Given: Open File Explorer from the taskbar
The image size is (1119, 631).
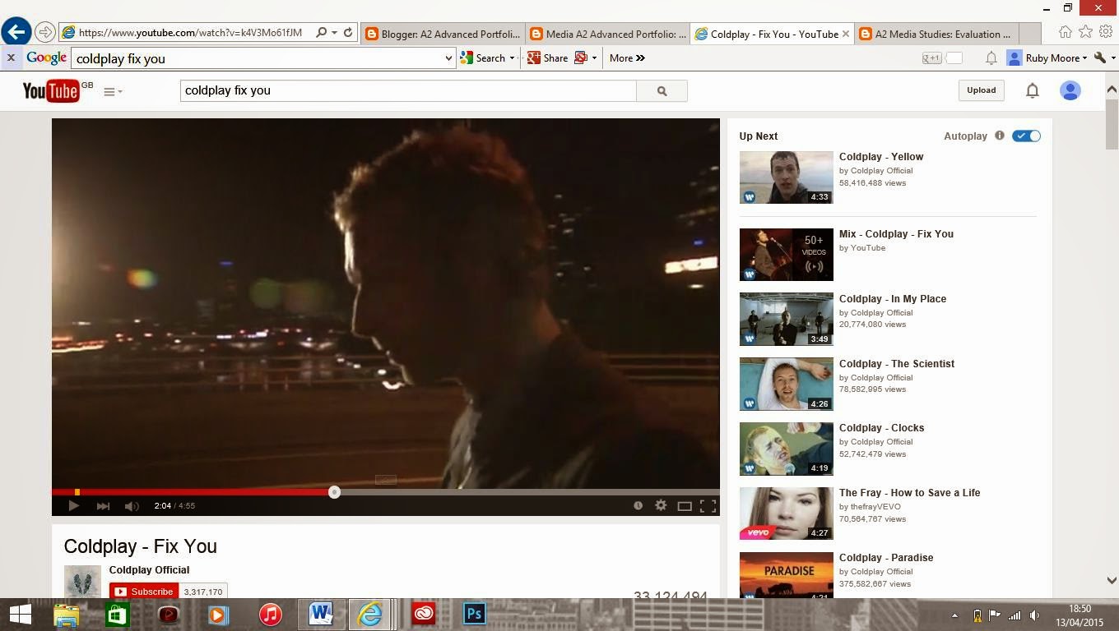Looking at the screenshot, I should pyautogui.click(x=66, y=615).
